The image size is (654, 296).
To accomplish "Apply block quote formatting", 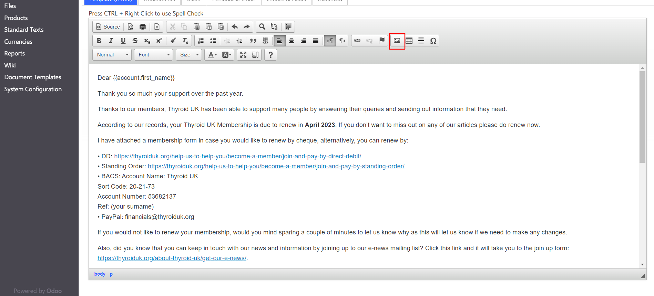I will 253,41.
